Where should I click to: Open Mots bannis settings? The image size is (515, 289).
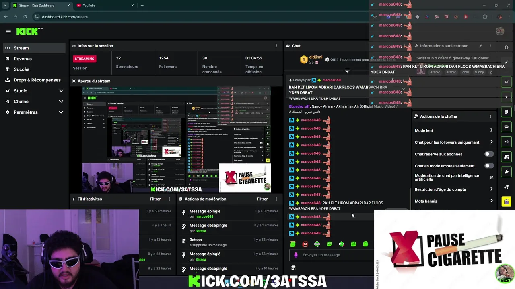pos(454,201)
